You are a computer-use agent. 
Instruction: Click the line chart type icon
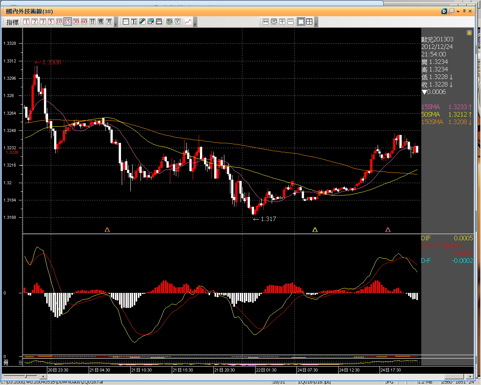pyautogui.click(x=188, y=22)
